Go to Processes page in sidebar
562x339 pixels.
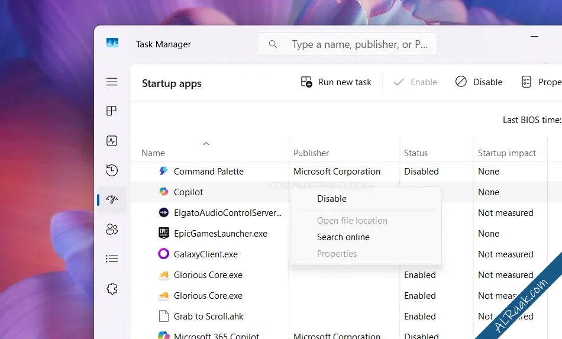[111, 111]
